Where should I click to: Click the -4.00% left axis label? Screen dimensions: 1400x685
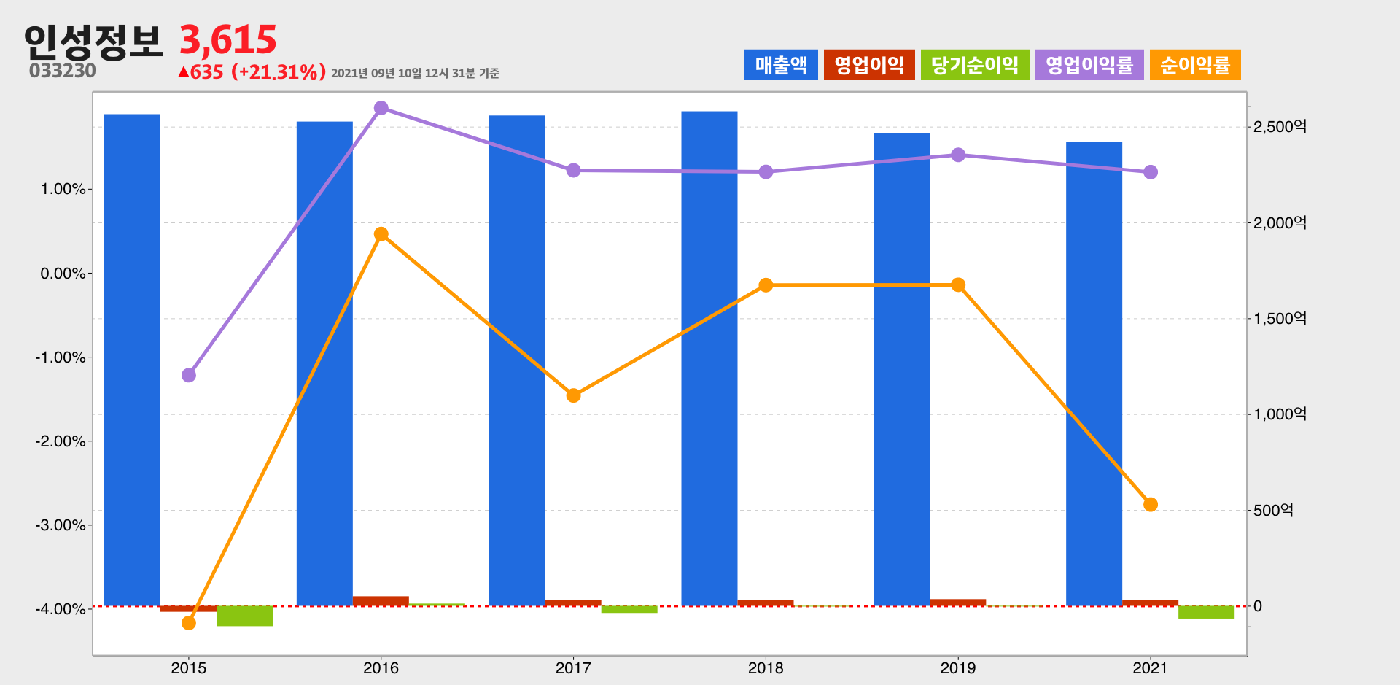[x=61, y=609]
